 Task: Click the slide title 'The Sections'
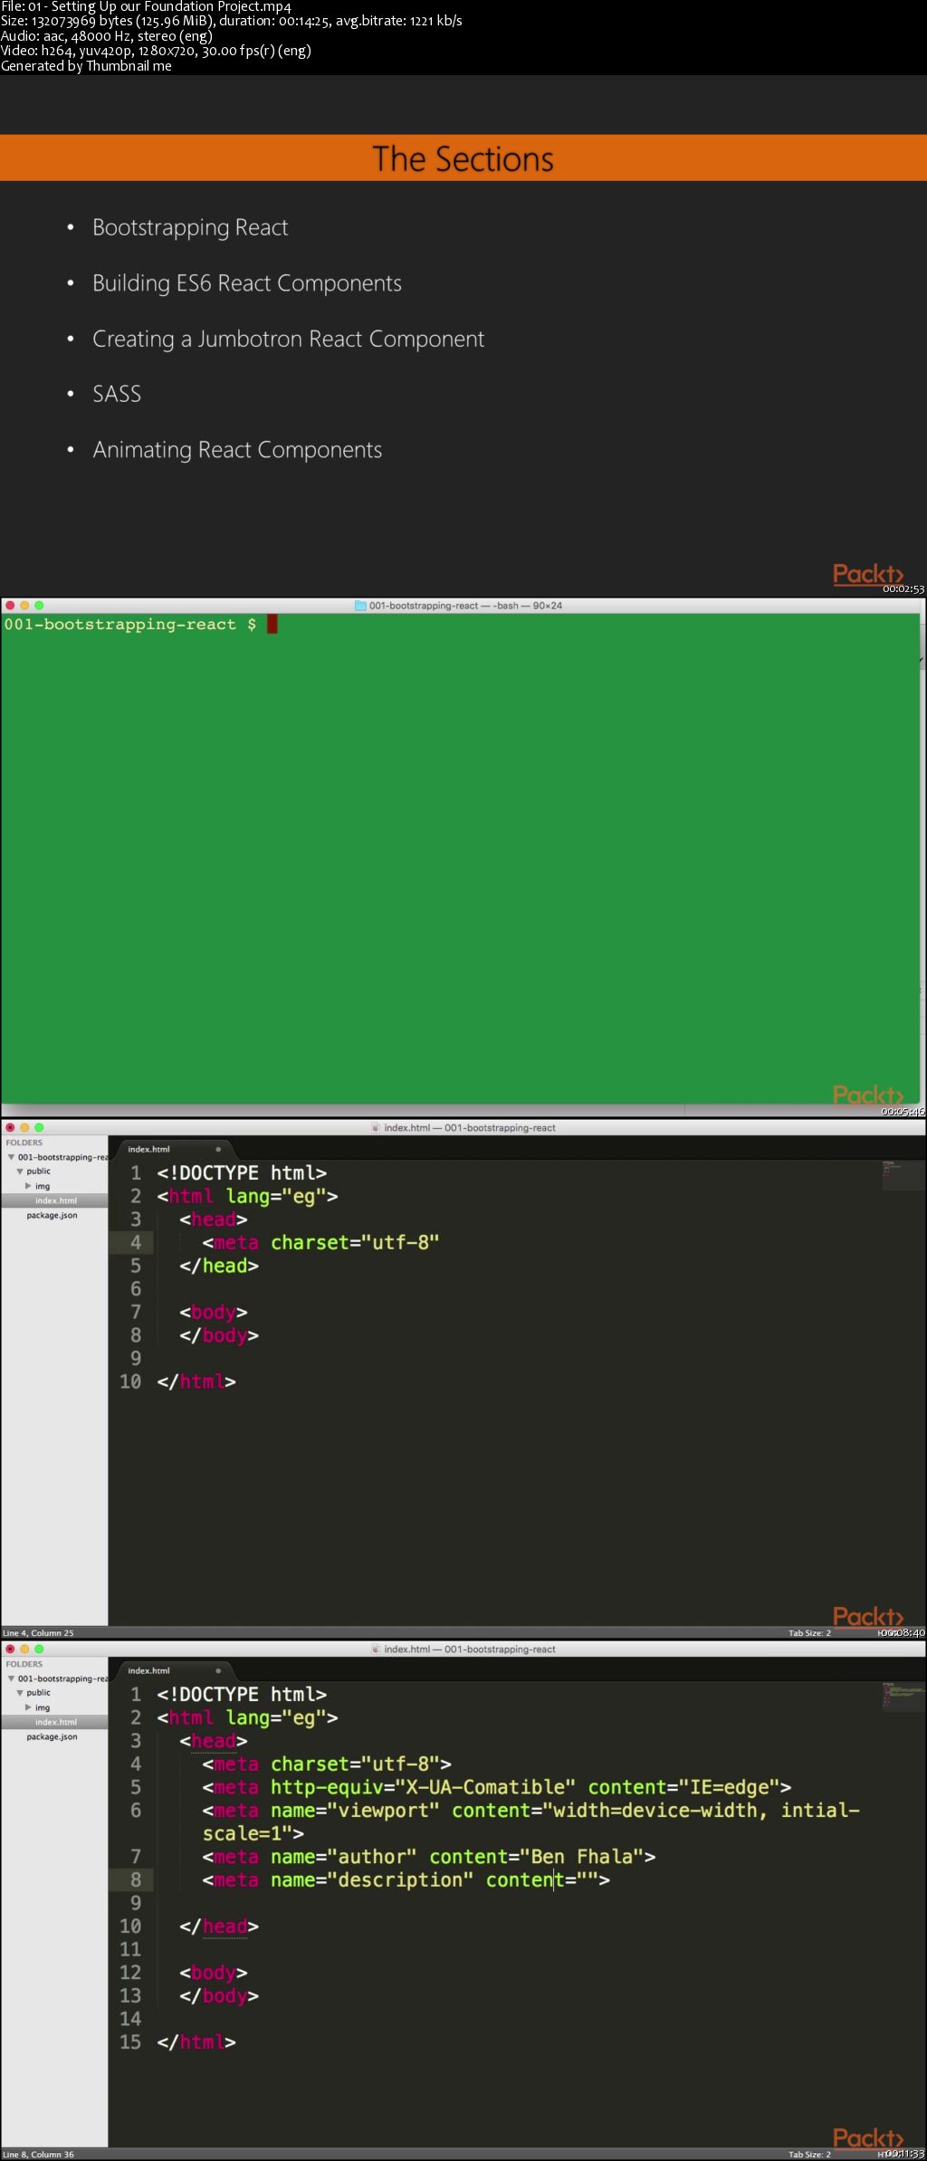[463, 159]
